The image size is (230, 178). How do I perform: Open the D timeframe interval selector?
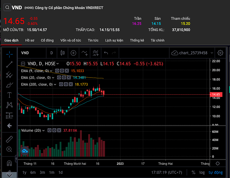[x=51, y=53]
